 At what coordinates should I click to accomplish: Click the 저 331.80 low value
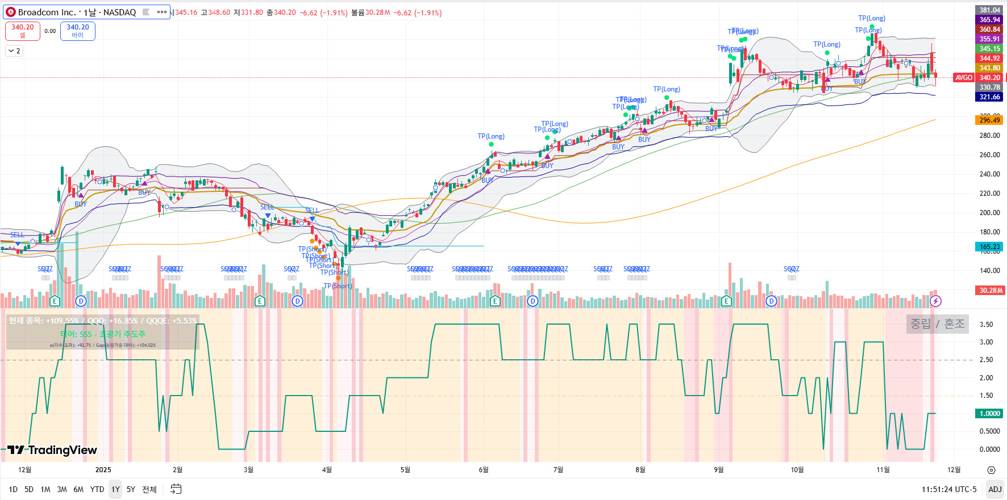click(248, 12)
